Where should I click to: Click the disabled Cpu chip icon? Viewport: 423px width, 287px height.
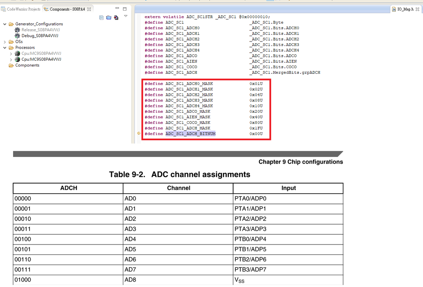pos(17,54)
